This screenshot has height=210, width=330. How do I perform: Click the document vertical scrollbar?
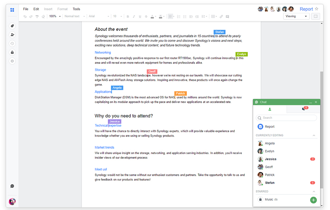click(321, 130)
